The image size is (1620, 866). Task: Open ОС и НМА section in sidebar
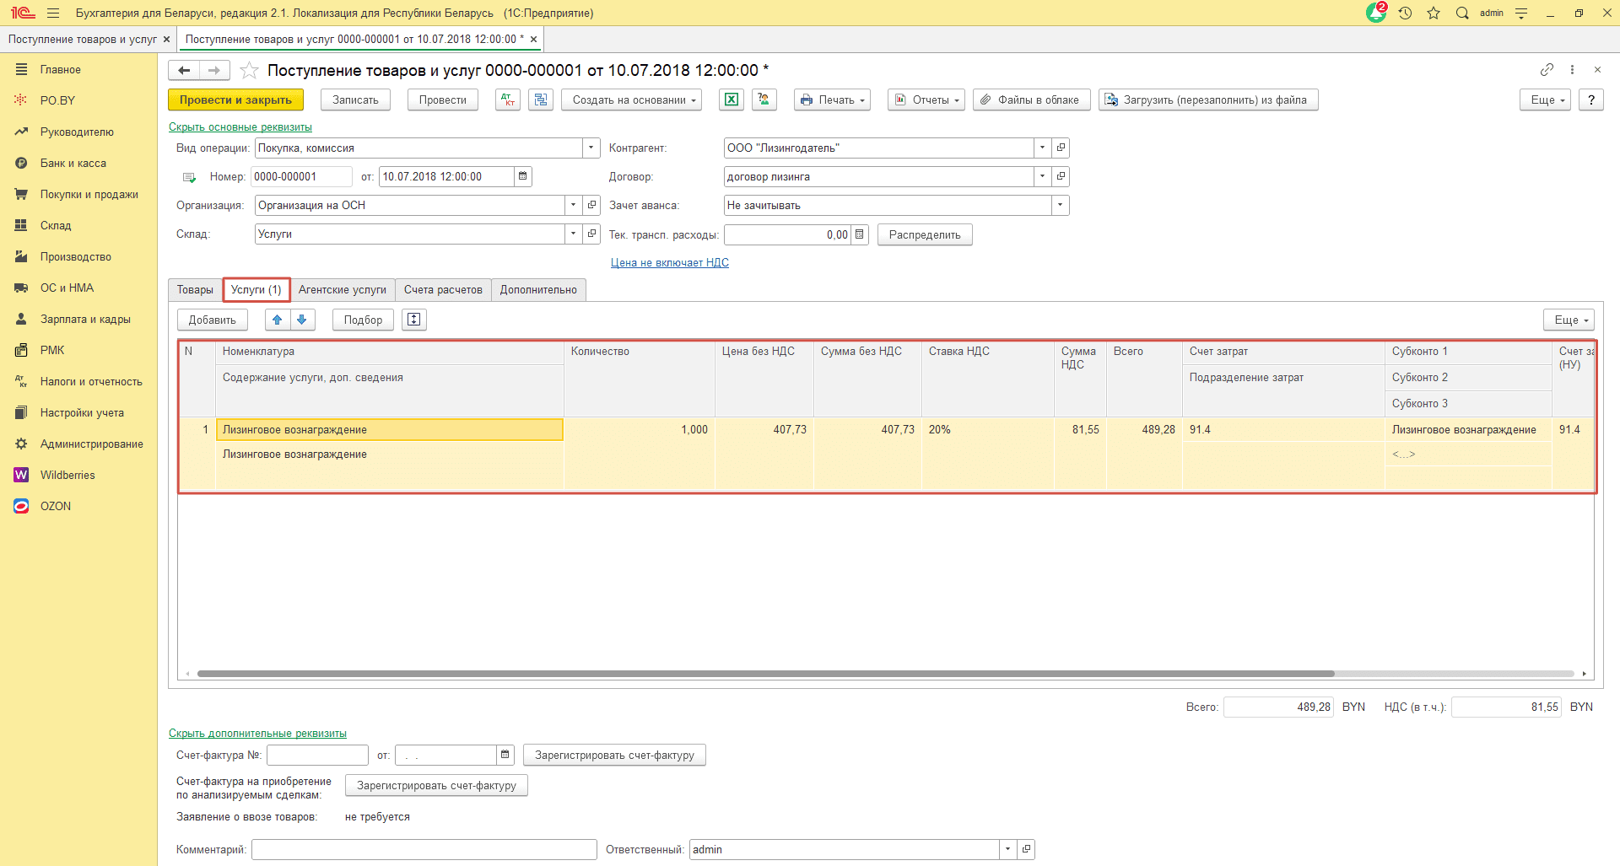coord(67,288)
